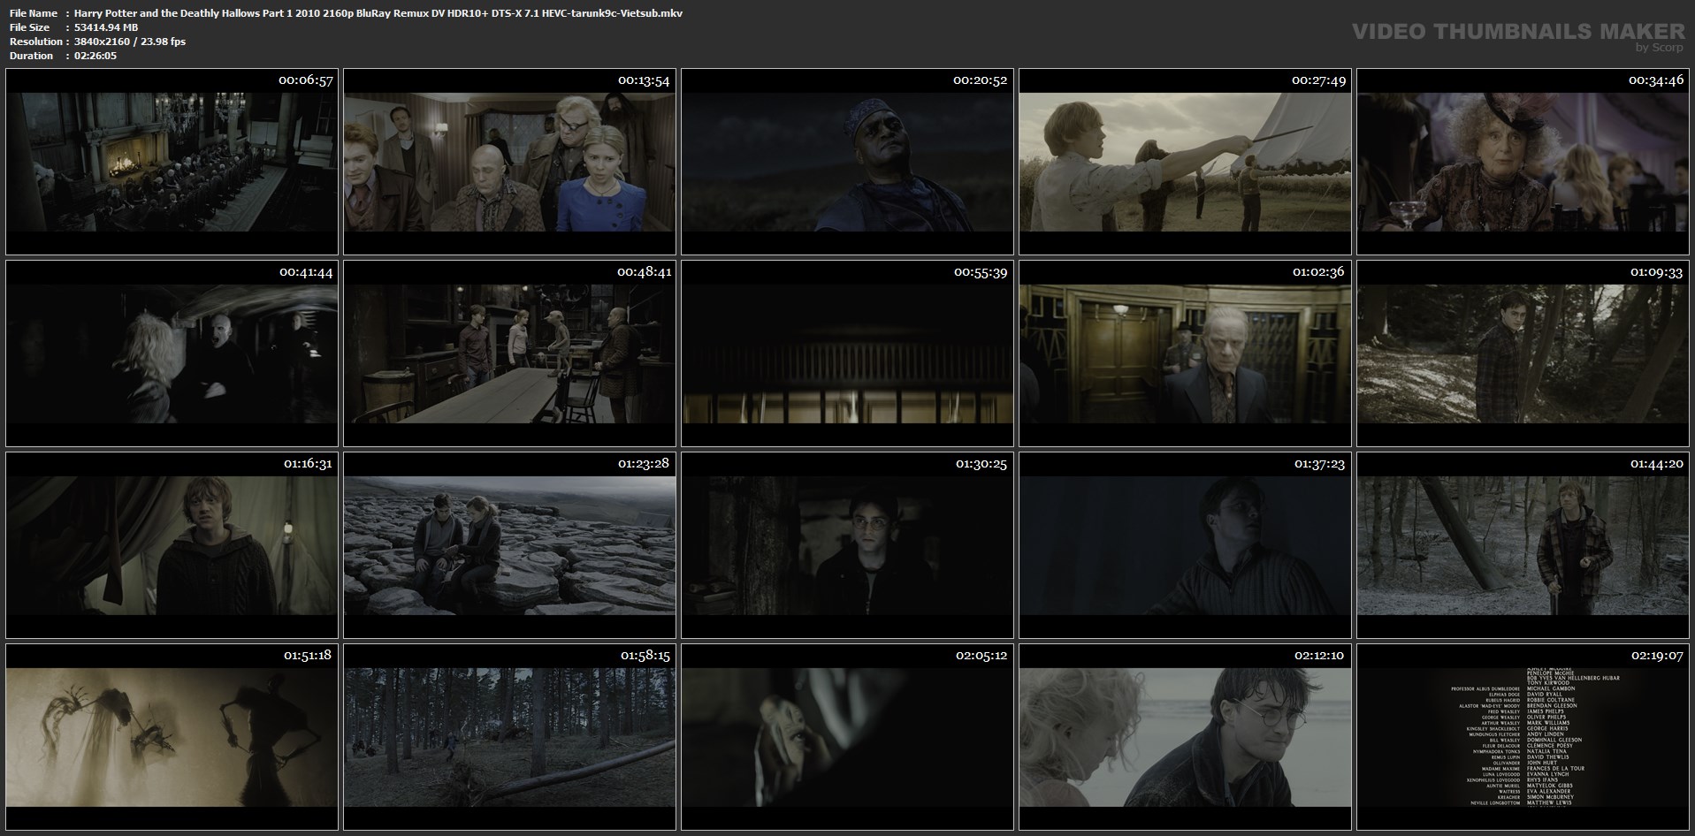Pick the dark frame at 00:55:39
The height and width of the screenshot is (836, 1695).
[x=847, y=353]
